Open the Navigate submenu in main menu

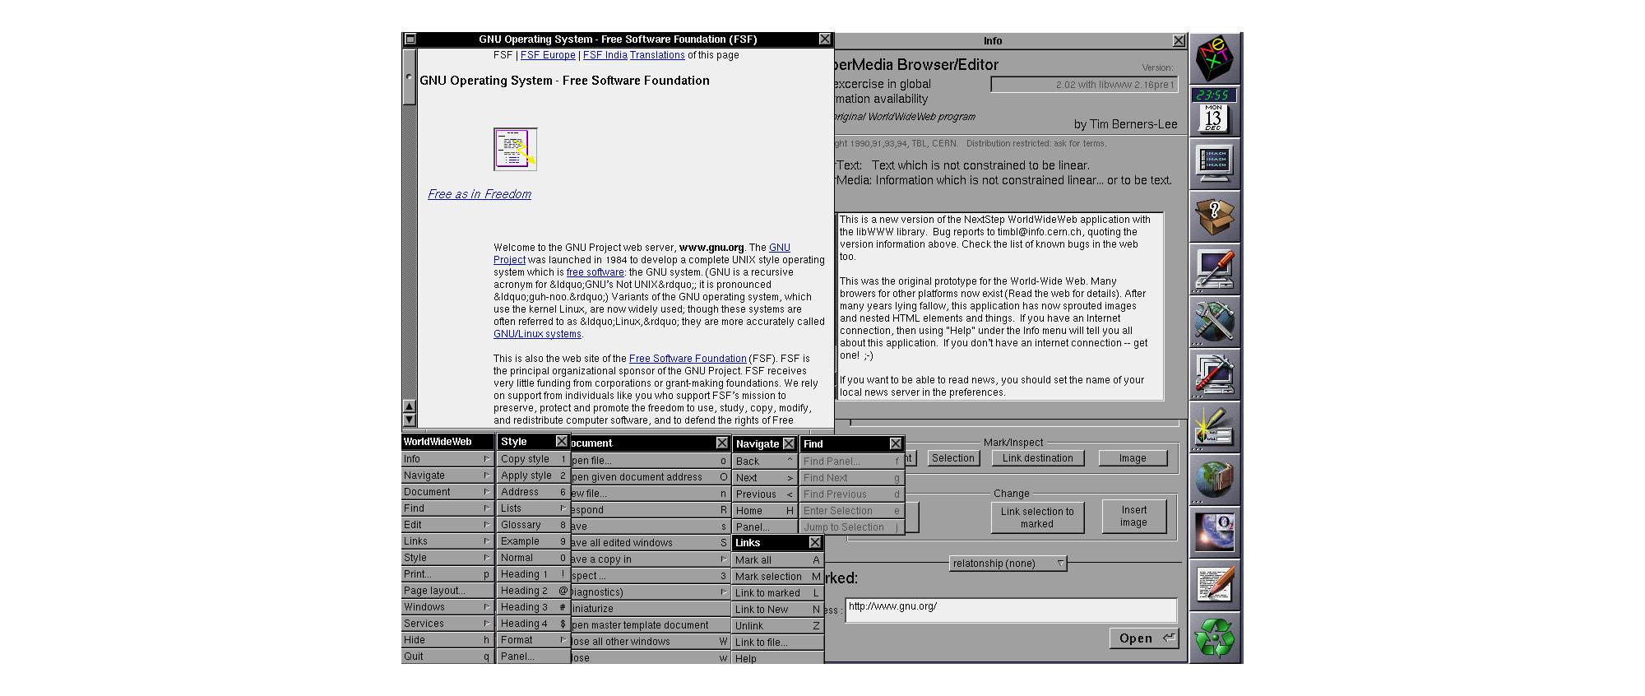447,476
